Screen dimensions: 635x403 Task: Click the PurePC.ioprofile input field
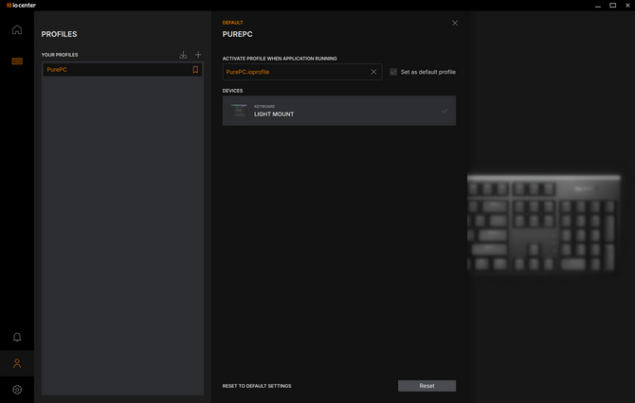point(302,72)
